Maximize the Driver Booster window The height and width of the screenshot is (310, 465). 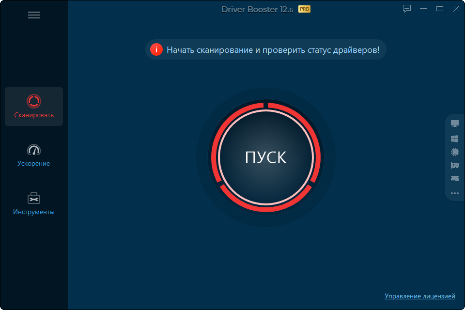pyautogui.click(x=440, y=9)
